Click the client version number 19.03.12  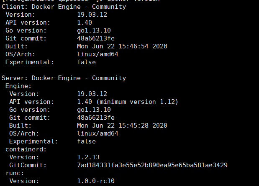[92, 15]
